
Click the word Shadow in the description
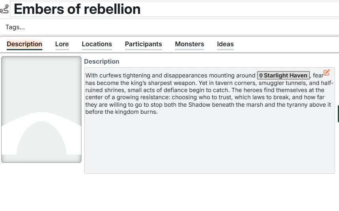pos(199,105)
